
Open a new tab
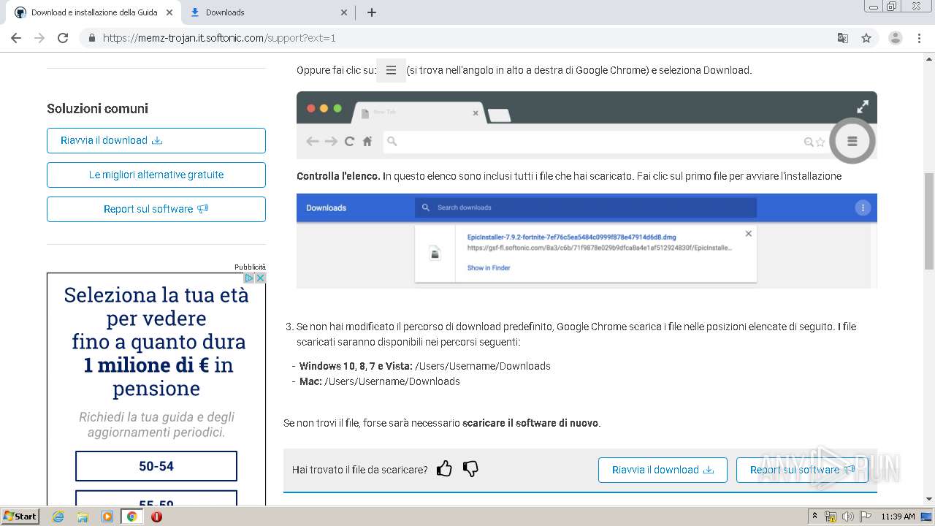pos(371,12)
